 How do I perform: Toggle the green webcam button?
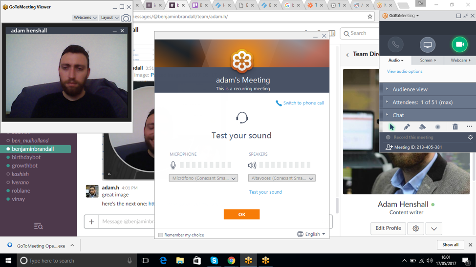point(459,44)
